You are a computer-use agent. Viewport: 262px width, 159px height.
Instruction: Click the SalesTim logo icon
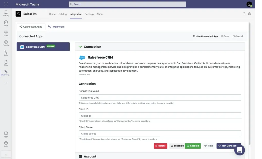coord(18,14)
